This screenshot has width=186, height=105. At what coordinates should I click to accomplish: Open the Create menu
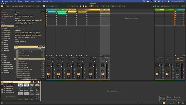point(20,1)
